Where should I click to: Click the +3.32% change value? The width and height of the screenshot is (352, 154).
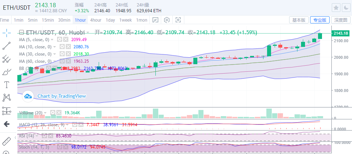tap(82, 10)
